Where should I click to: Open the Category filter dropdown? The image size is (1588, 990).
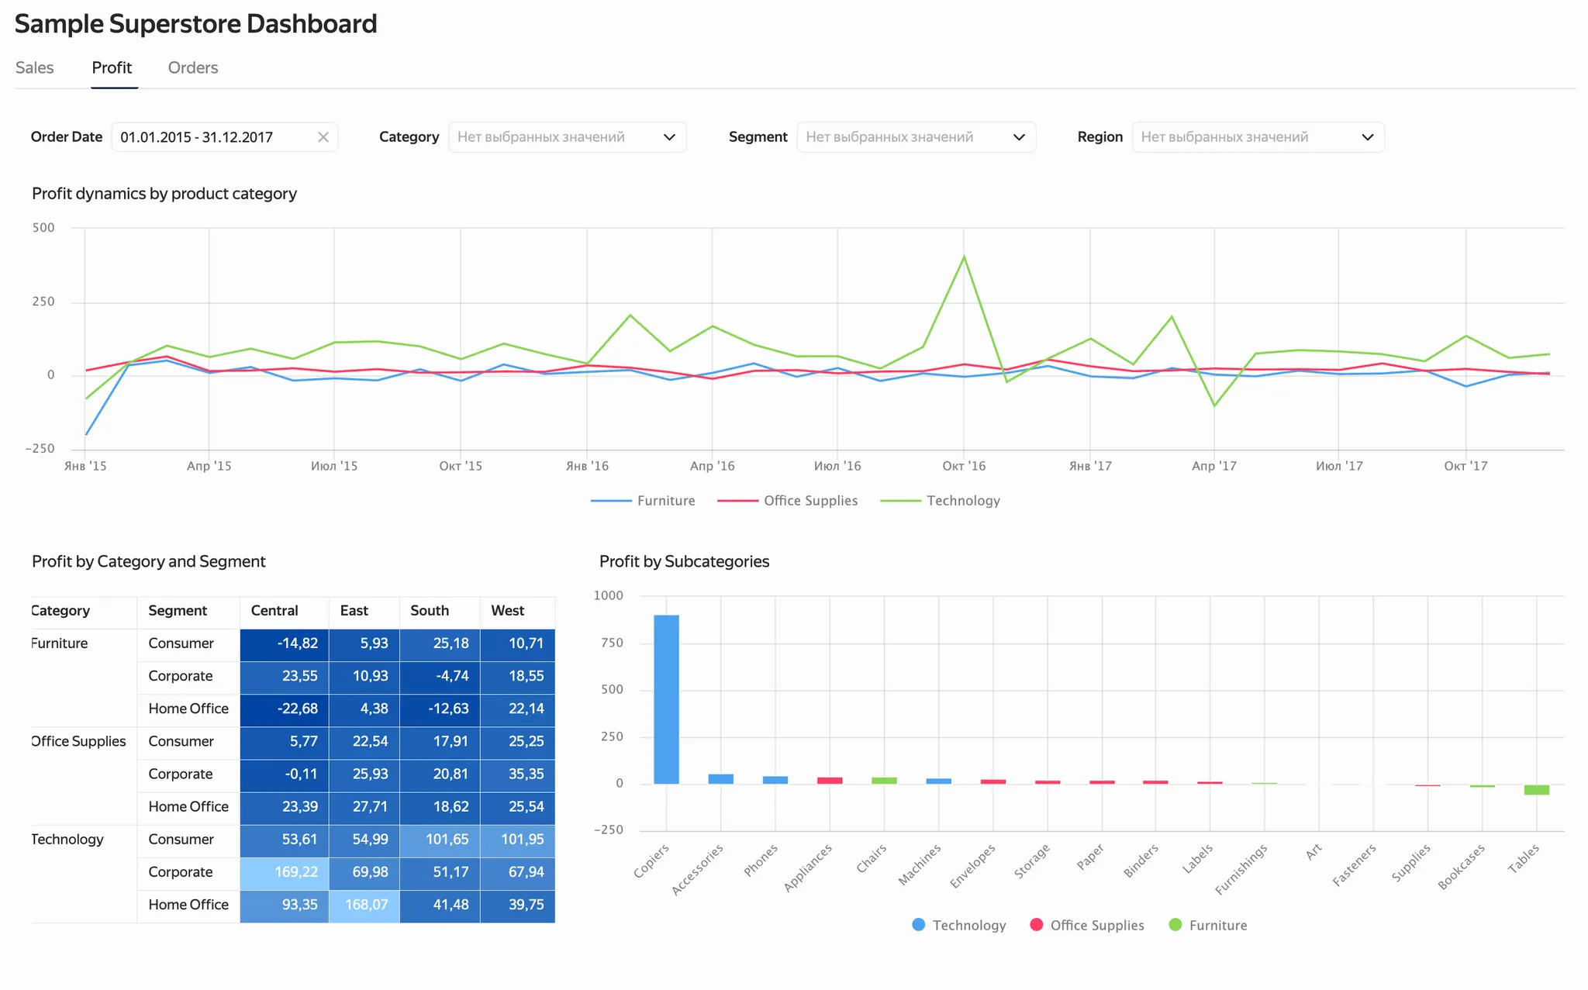(567, 137)
